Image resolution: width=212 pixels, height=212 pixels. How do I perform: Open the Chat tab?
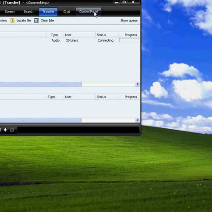[67, 12]
